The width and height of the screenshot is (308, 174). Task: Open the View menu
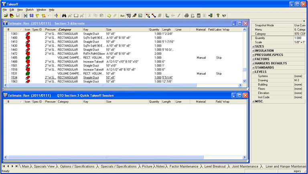click(20, 10)
